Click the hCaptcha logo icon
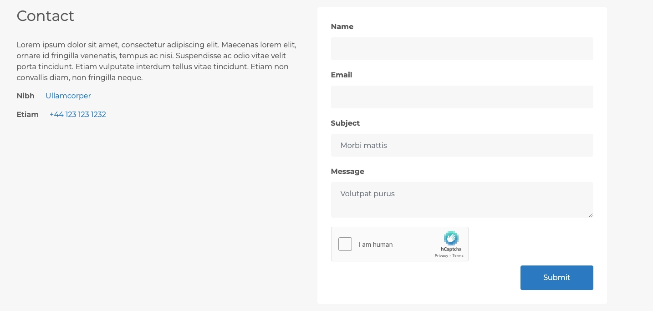 [451, 238]
